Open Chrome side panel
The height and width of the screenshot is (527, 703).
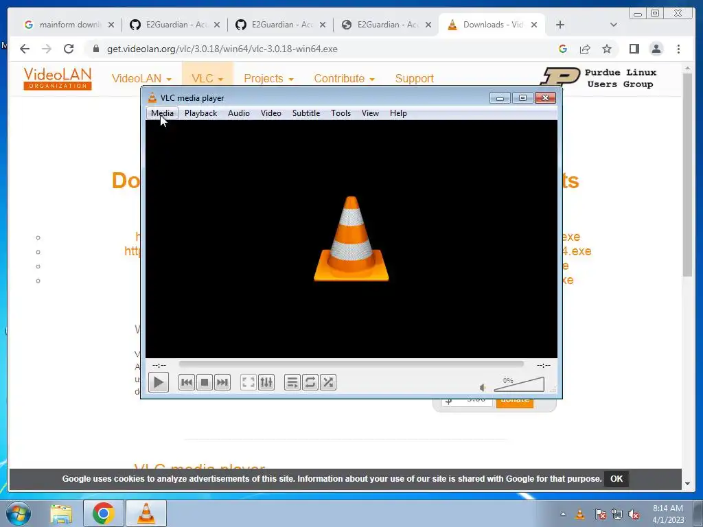634,49
